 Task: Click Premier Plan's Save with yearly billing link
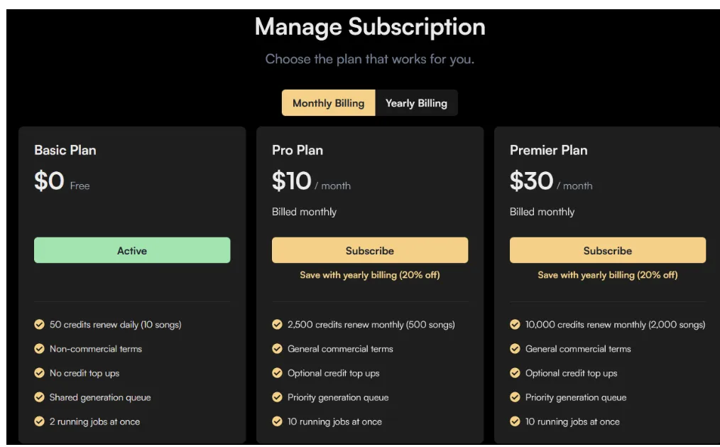click(x=608, y=275)
